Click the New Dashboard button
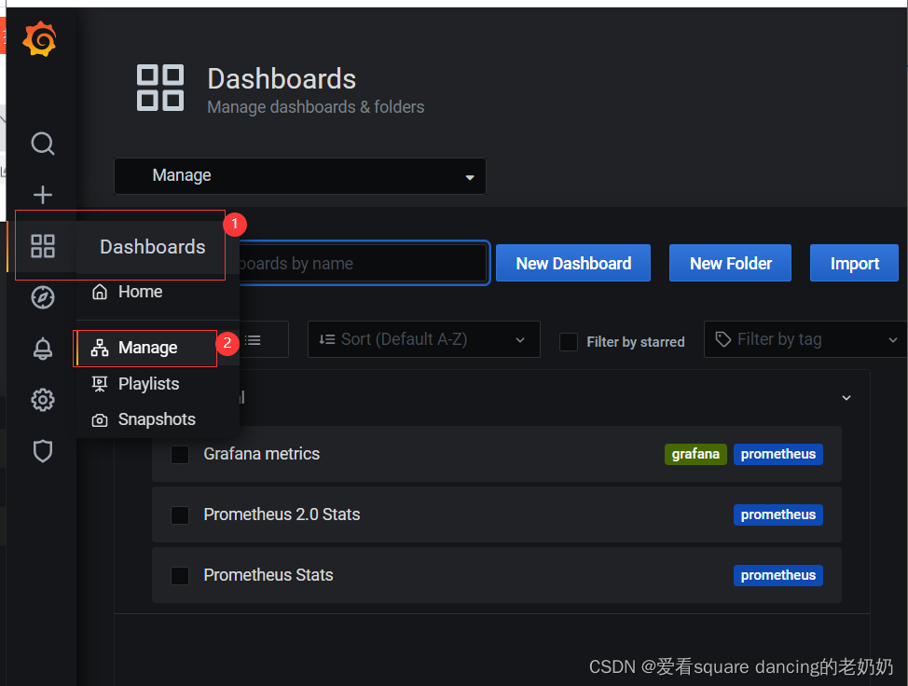Screen dimensions: 908x686 [573, 264]
